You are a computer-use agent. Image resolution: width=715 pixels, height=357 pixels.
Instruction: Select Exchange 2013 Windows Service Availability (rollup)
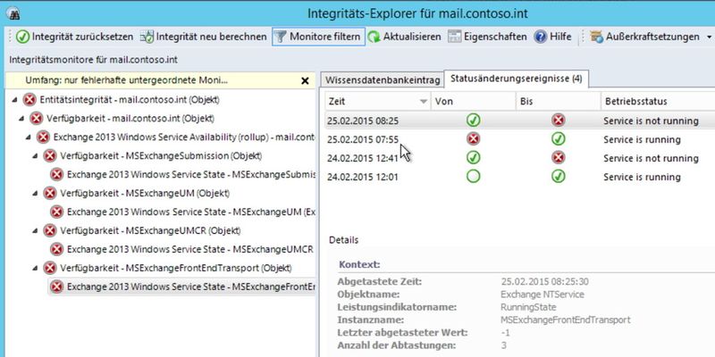click(x=184, y=137)
